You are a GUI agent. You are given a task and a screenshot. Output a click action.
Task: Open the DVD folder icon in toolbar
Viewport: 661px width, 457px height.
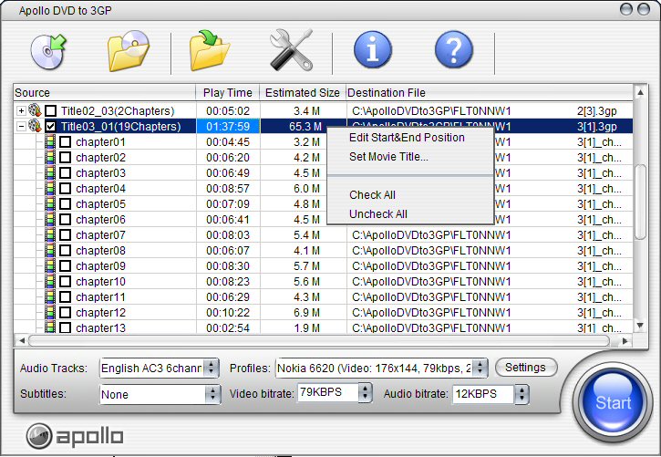(x=129, y=50)
